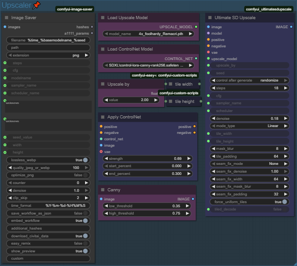This screenshot has width=297, height=266.
Task: Click the tile width node square icon
Action: [171, 84]
